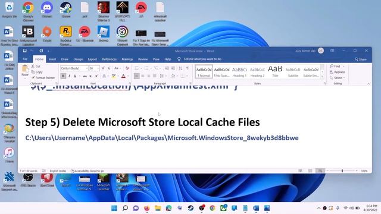The height and width of the screenshot is (214, 381).
Task: Apply subscript formatting
Action: click(90, 76)
